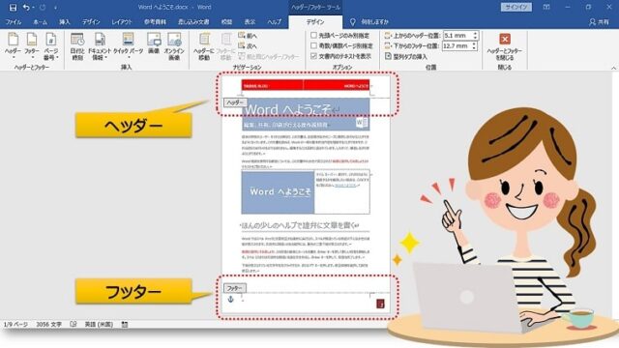Switch to the レイアウト (Layout) tab
This screenshot has width=619, height=348.
[x=122, y=21]
